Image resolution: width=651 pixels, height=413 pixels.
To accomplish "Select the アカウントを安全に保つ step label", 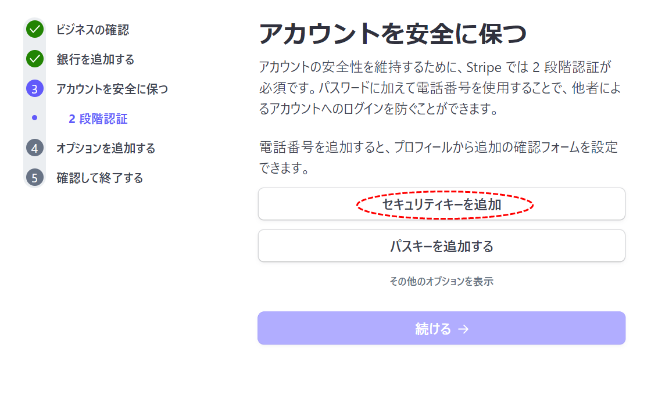I will (112, 89).
